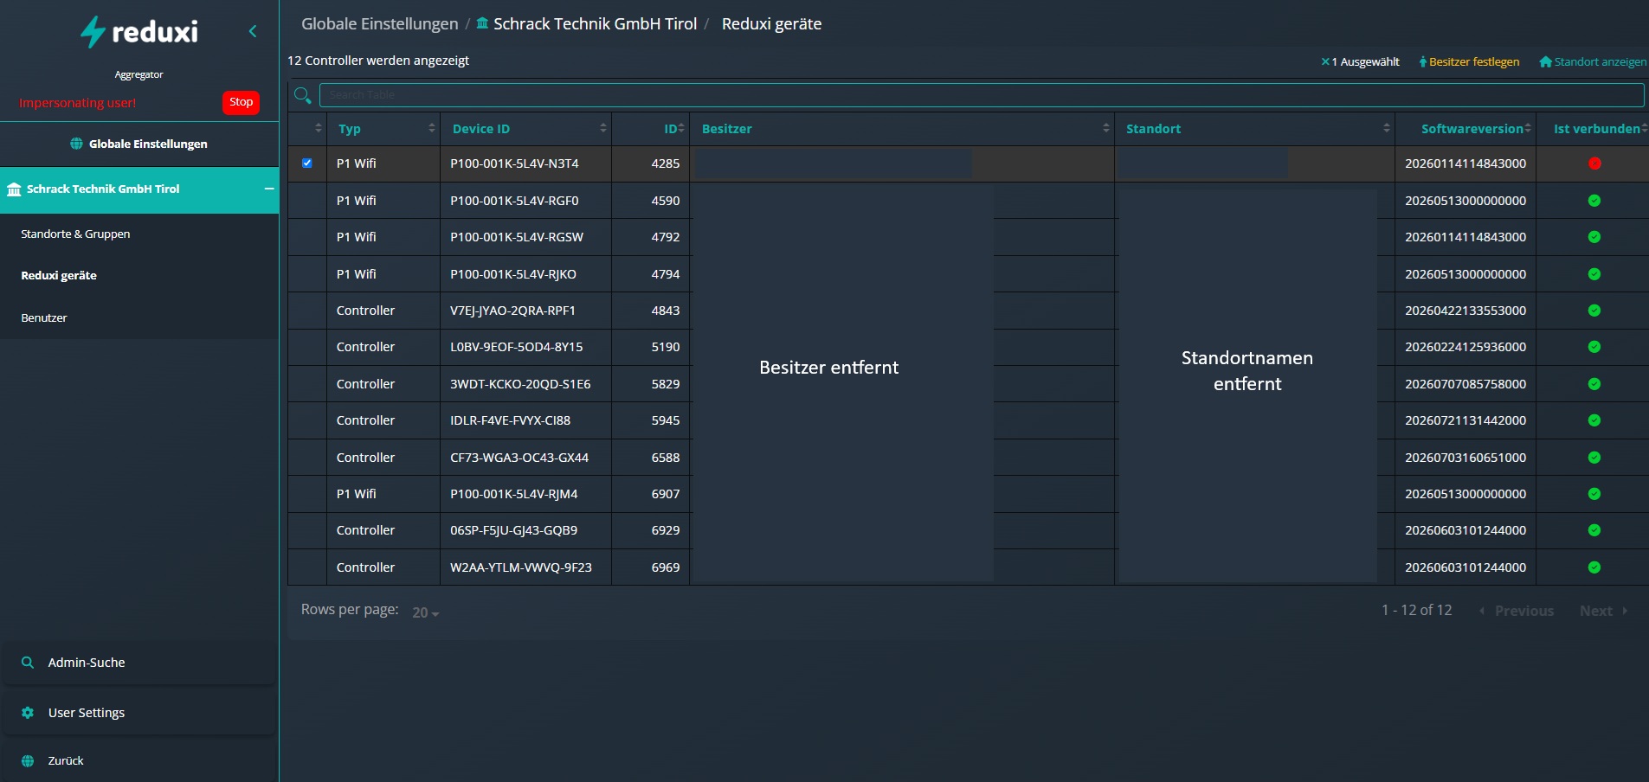Select device ID L0BV-9EOF-5OD4-8Y15
Image resolution: width=1649 pixels, height=782 pixels.
coord(517,347)
